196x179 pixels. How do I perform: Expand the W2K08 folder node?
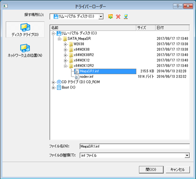click(65, 44)
